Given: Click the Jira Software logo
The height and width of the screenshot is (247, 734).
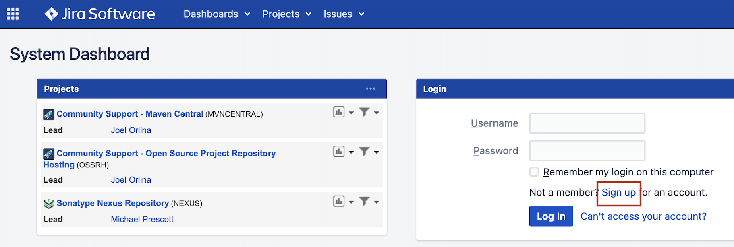Looking at the screenshot, I should tap(100, 14).
